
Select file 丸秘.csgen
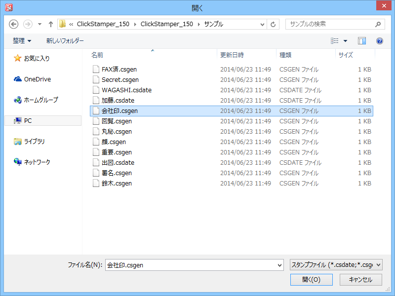[231, 131]
